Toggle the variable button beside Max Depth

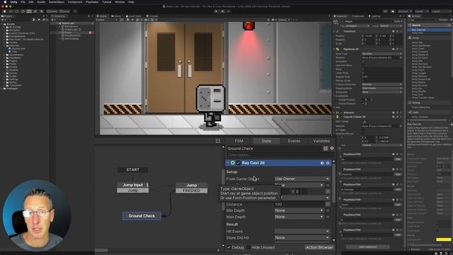tap(328, 217)
